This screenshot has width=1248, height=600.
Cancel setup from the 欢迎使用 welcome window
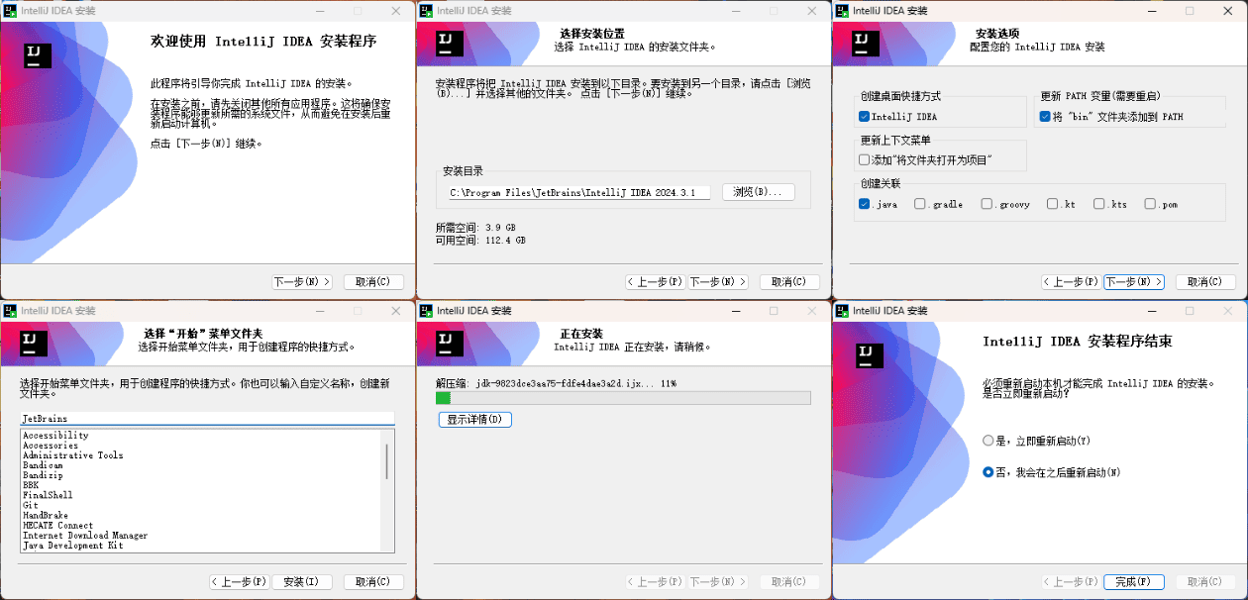[x=373, y=282]
